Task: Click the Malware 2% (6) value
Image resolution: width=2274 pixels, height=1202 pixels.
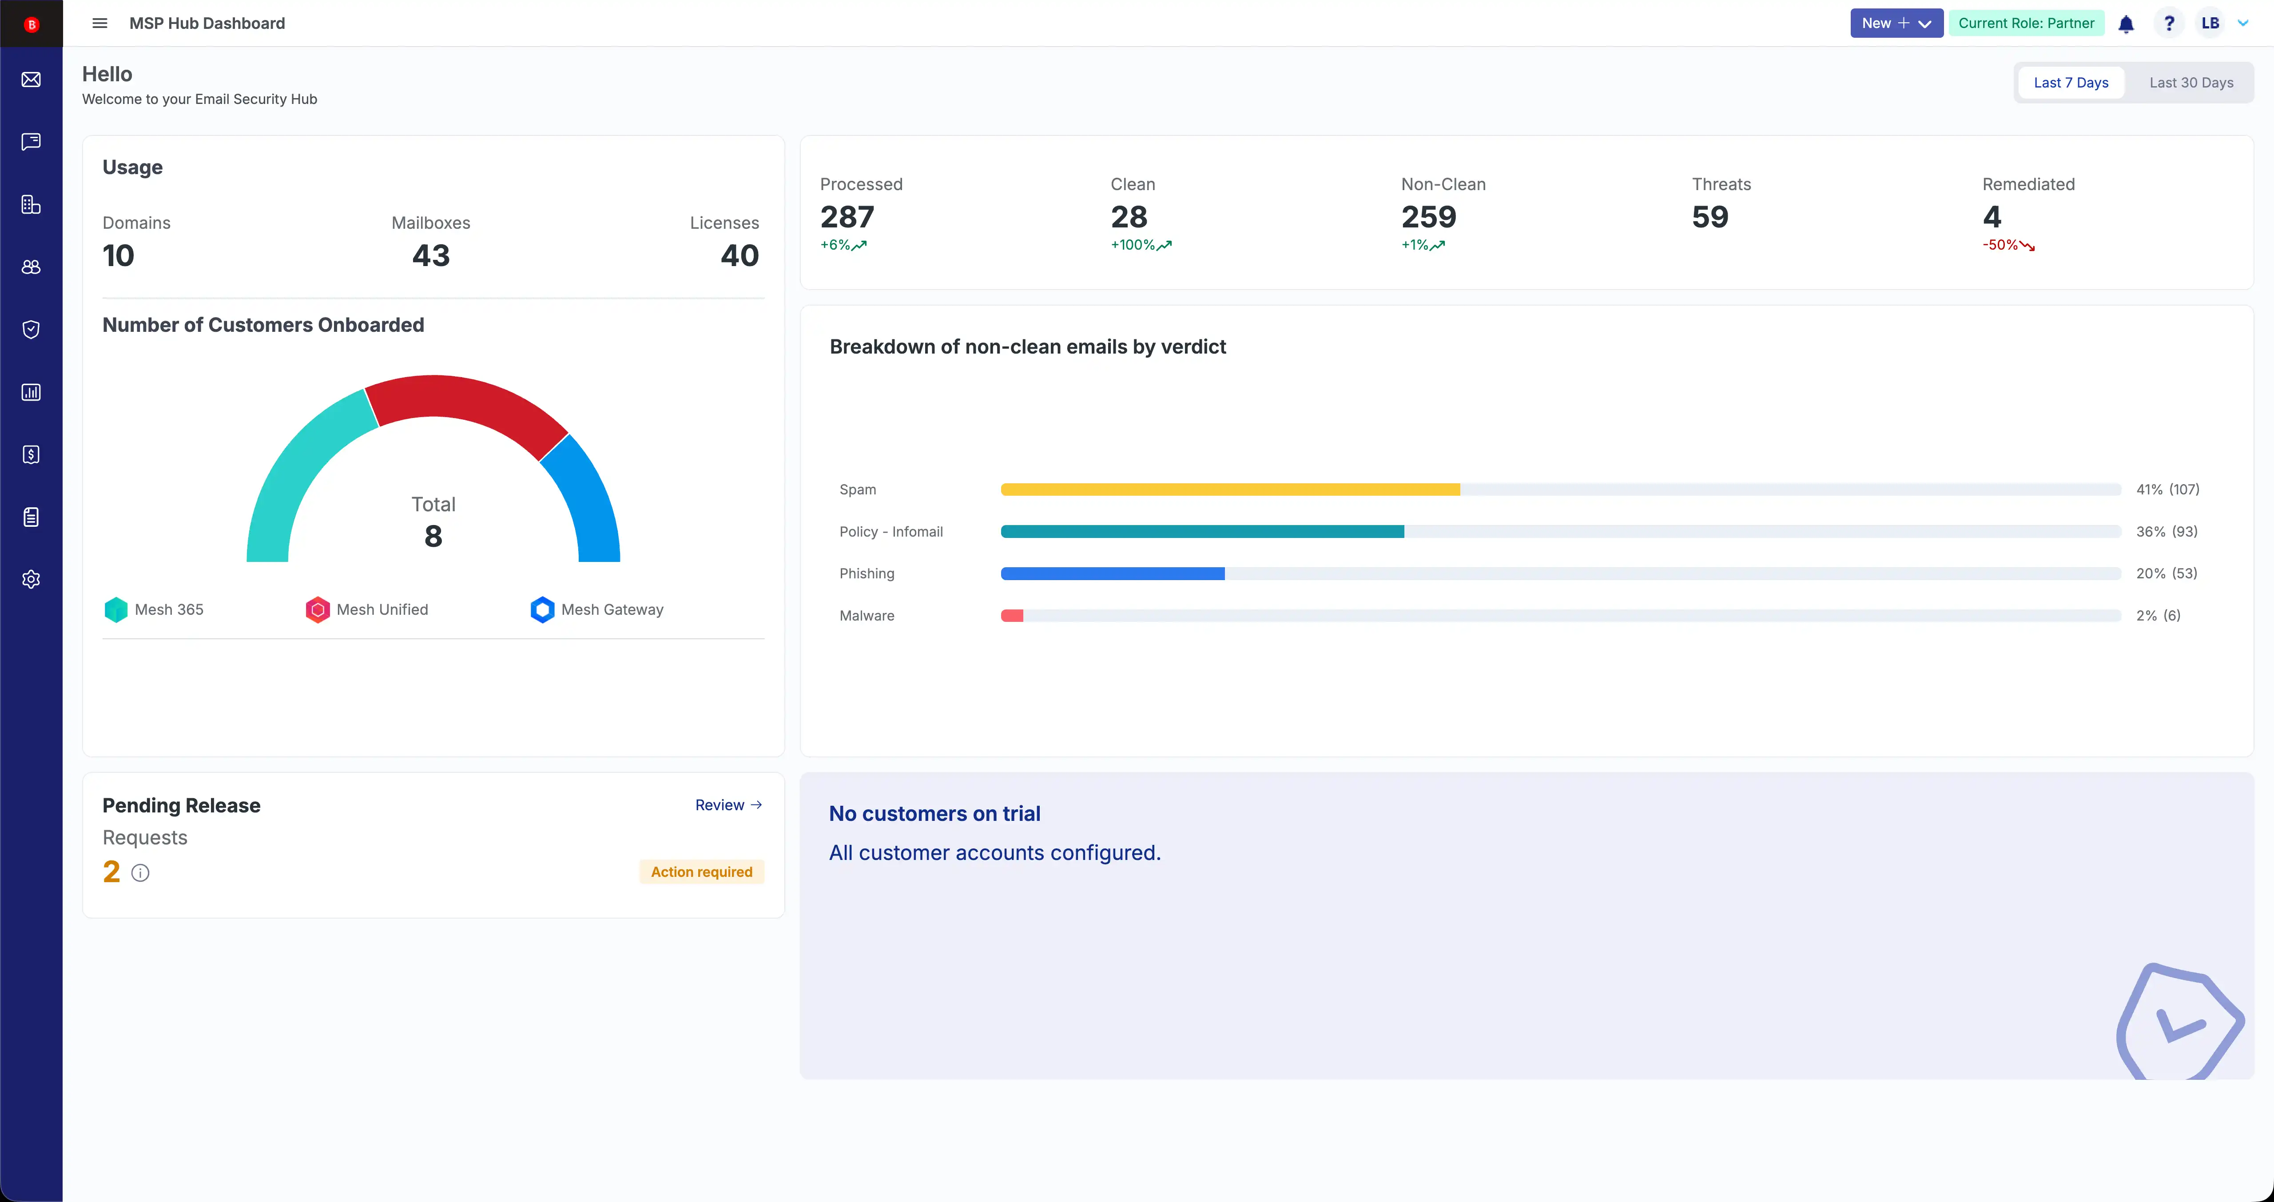Action: tap(2158, 616)
